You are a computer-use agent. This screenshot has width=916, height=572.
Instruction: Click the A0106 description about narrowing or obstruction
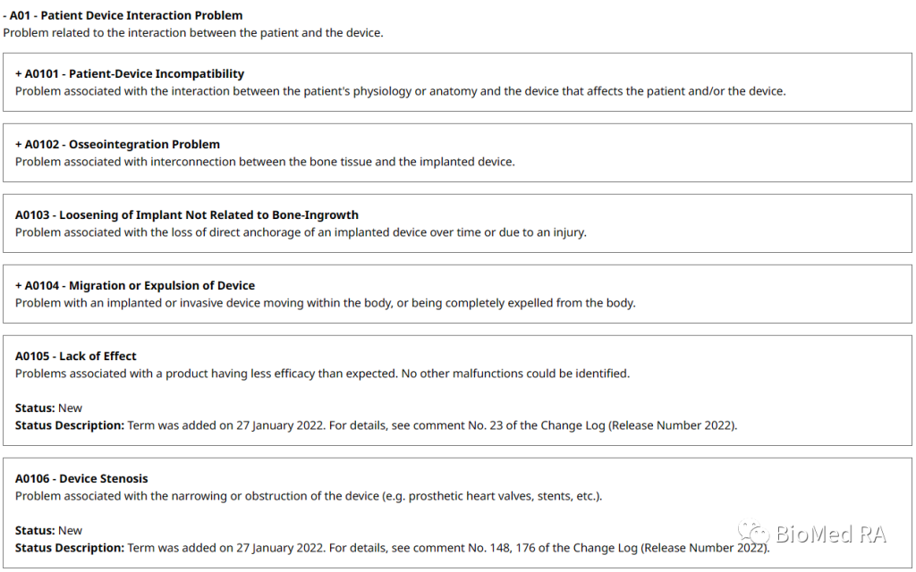point(309,496)
